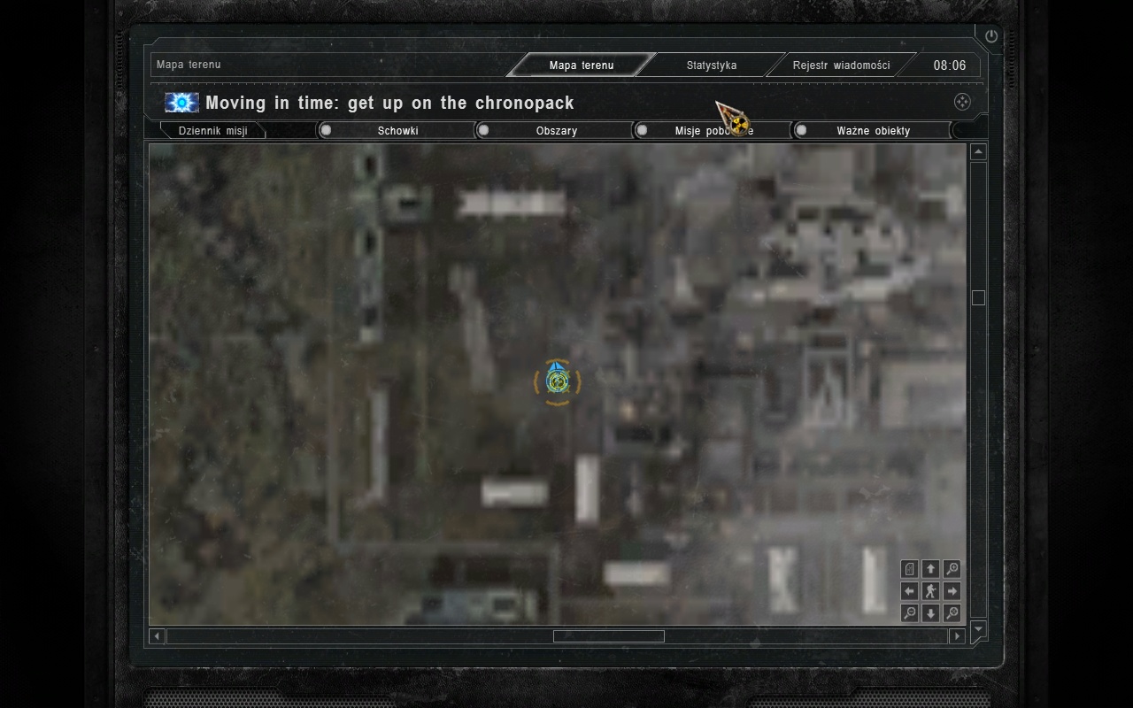Toggle the Ważne obiekty map filter
Image resolution: width=1133 pixels, height=708 pixels.
point(872,130)
